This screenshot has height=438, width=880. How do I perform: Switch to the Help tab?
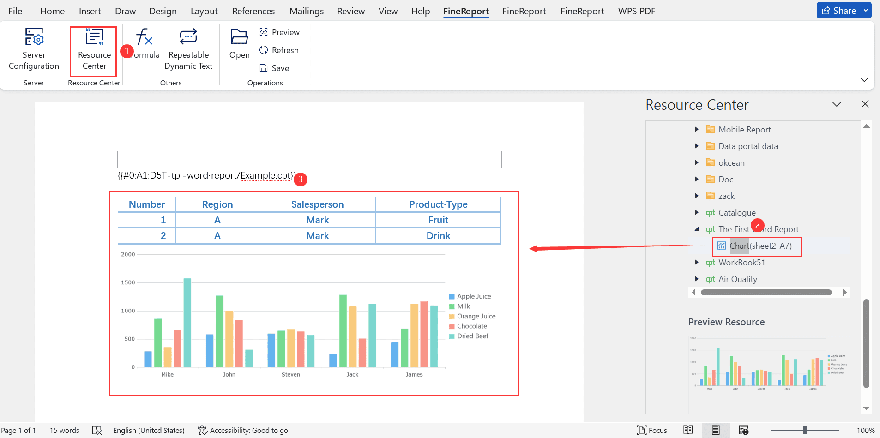[420, 11]
